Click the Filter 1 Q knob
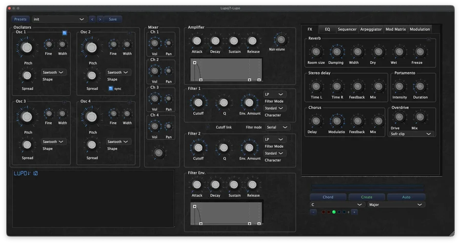 (x=224, y=102)
